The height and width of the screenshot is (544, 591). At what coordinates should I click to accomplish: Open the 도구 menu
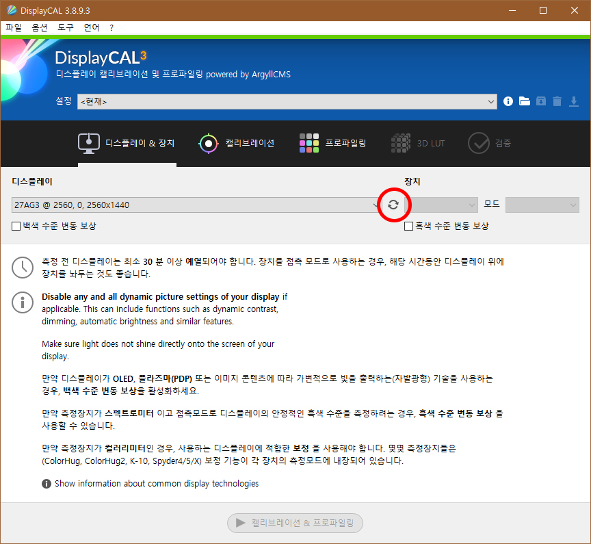[x=66, y=27]
